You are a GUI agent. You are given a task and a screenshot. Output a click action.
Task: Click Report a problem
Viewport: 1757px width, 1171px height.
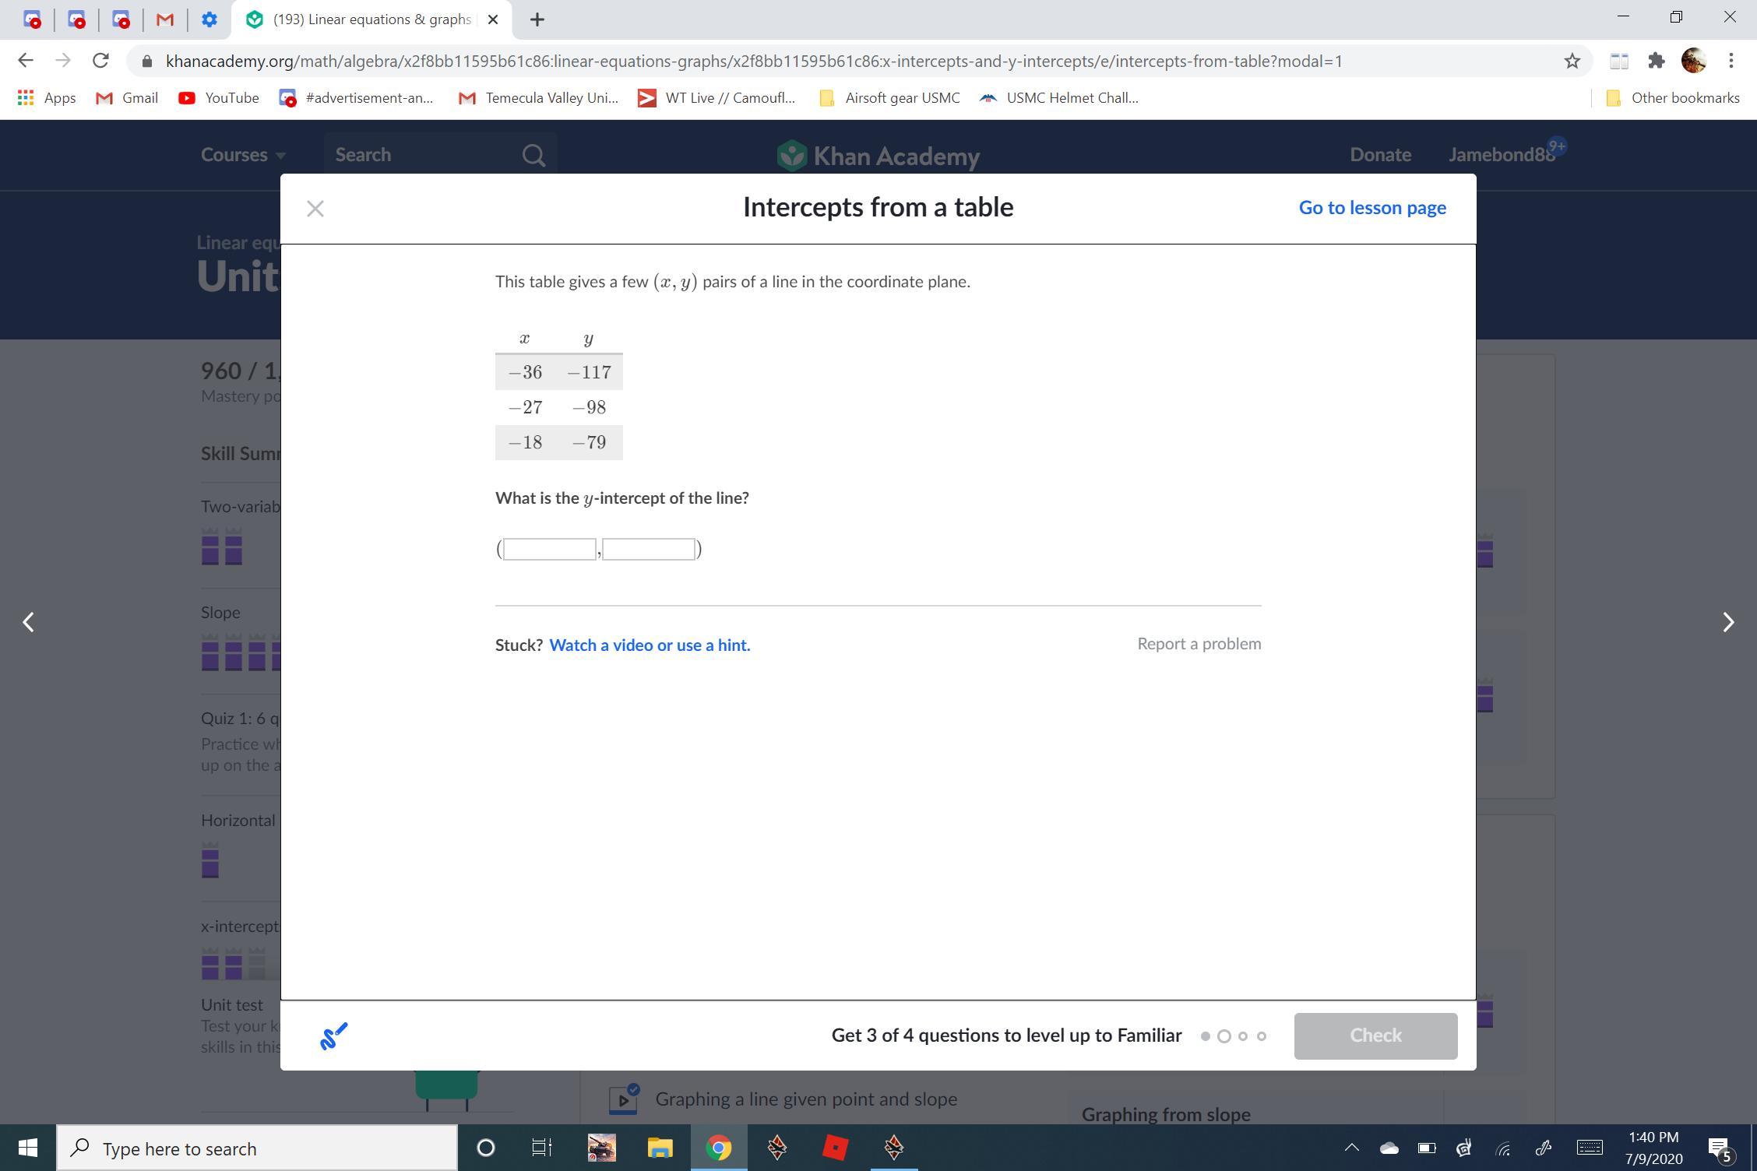pyautogui.click(x=1199, y=644)
